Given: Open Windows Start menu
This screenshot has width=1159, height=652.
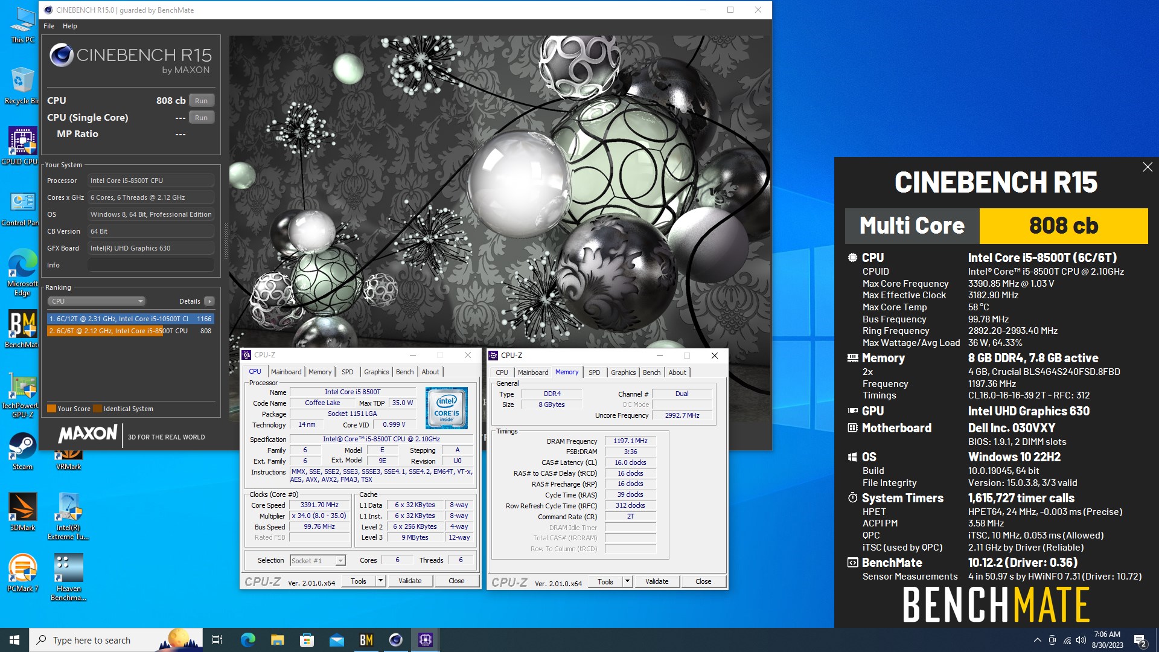Looking at the screenshot, I should coord(14,640).
